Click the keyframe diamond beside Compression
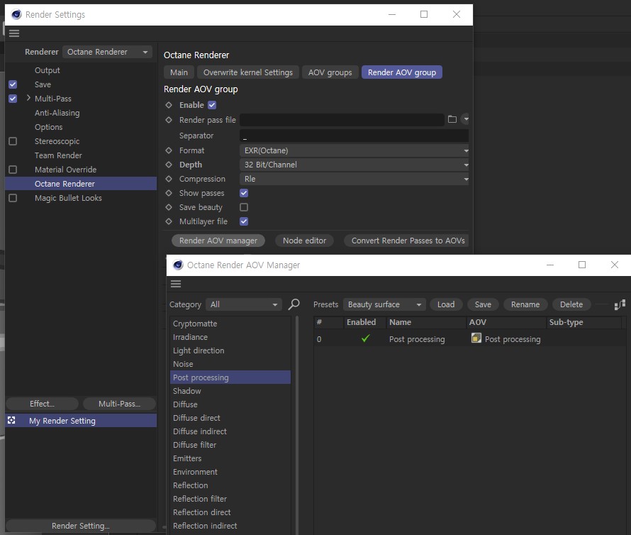Screen dimensions: 631x535 (x=169, y=179)
